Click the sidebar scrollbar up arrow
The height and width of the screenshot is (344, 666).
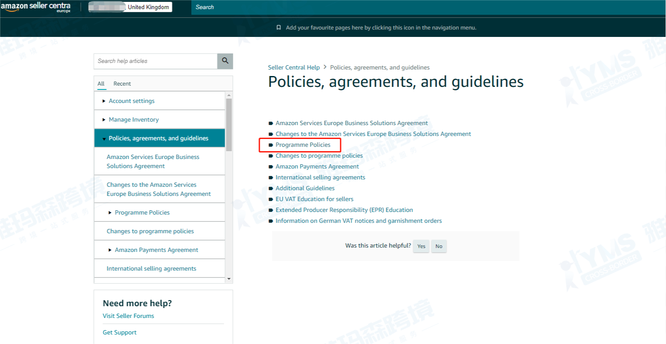click(229, 95)
